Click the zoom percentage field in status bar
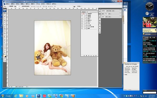The image size is (157, 98). 9,87
